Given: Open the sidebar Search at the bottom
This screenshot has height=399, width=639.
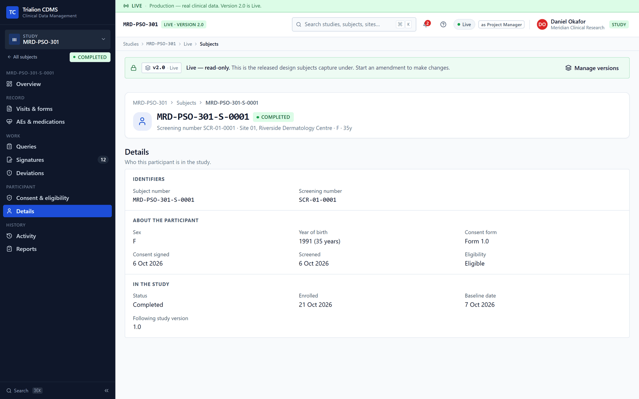Looking at the screenshot, I should [x=24, y=390].
